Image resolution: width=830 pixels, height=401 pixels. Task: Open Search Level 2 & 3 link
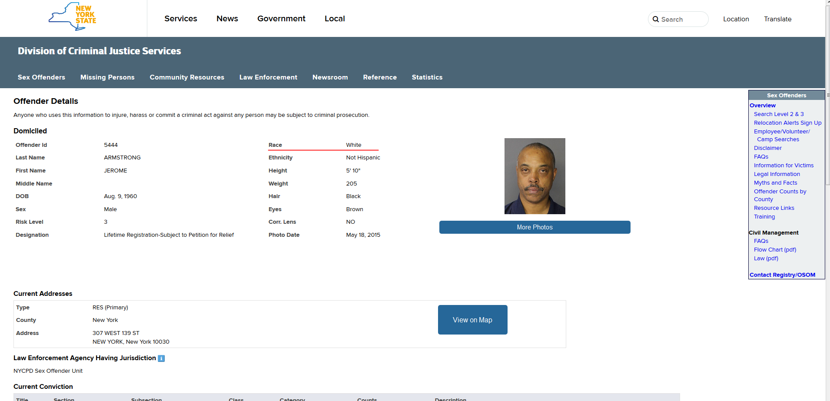[x=779, y=114]
